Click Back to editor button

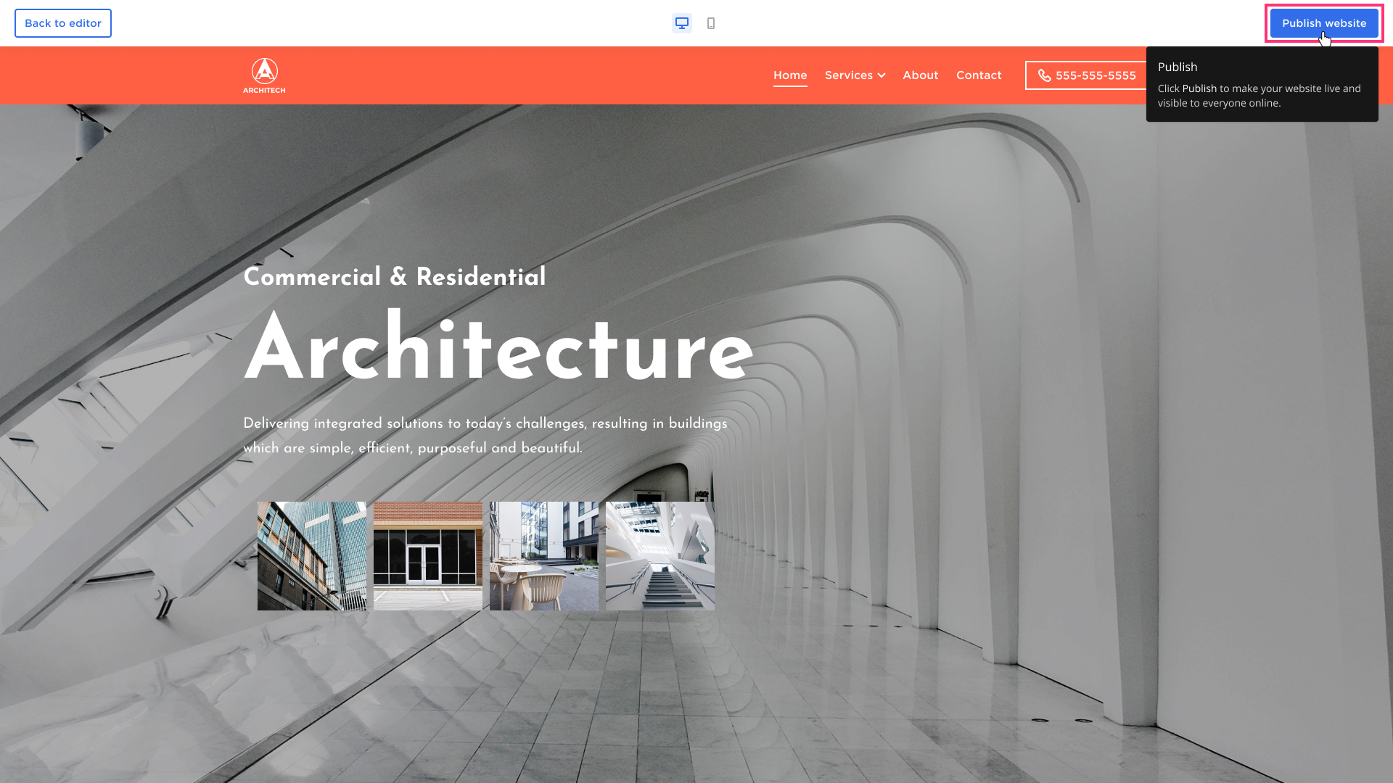click(63, 23)
